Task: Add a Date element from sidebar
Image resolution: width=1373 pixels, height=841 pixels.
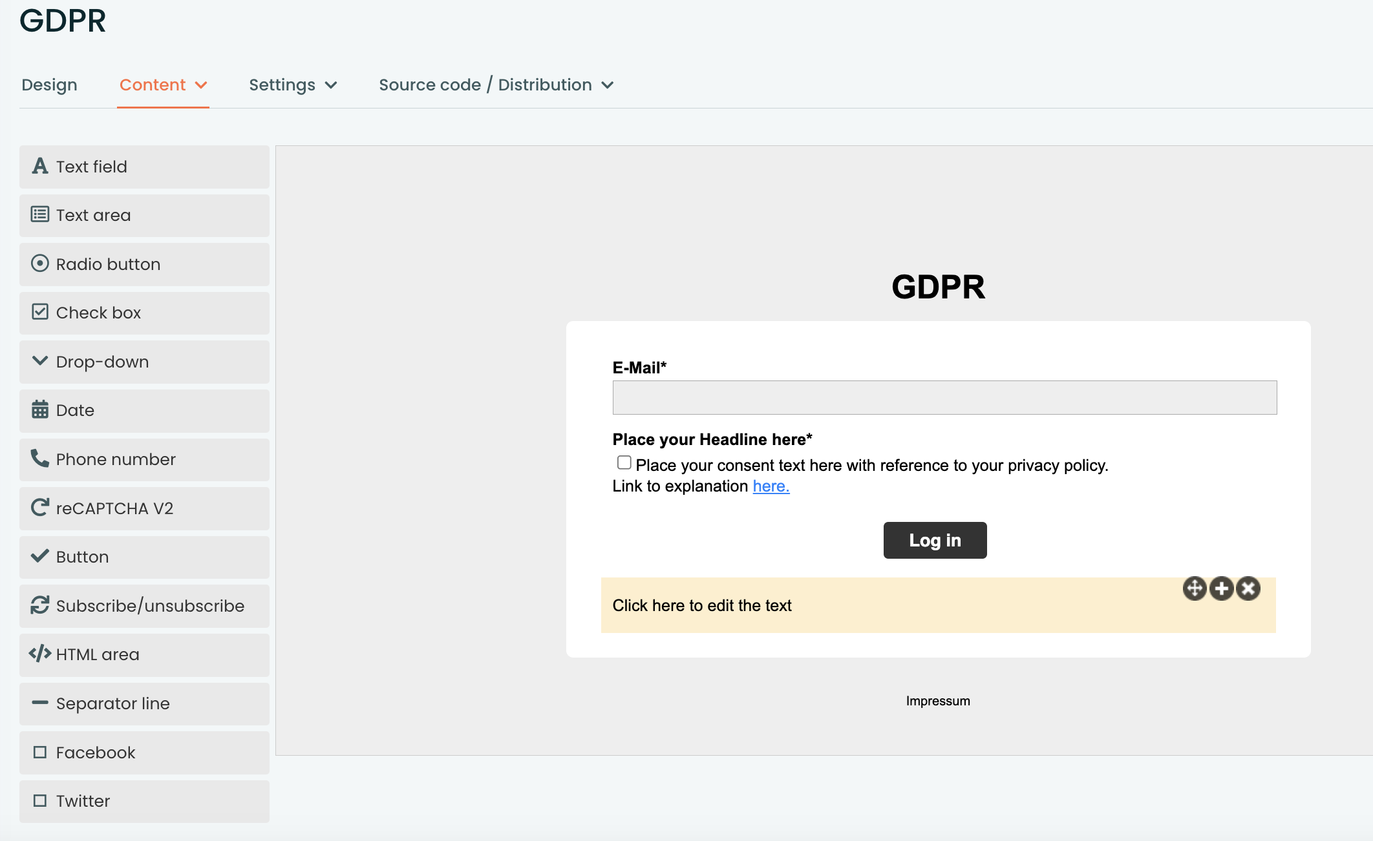Action: [x=144, y=411]
